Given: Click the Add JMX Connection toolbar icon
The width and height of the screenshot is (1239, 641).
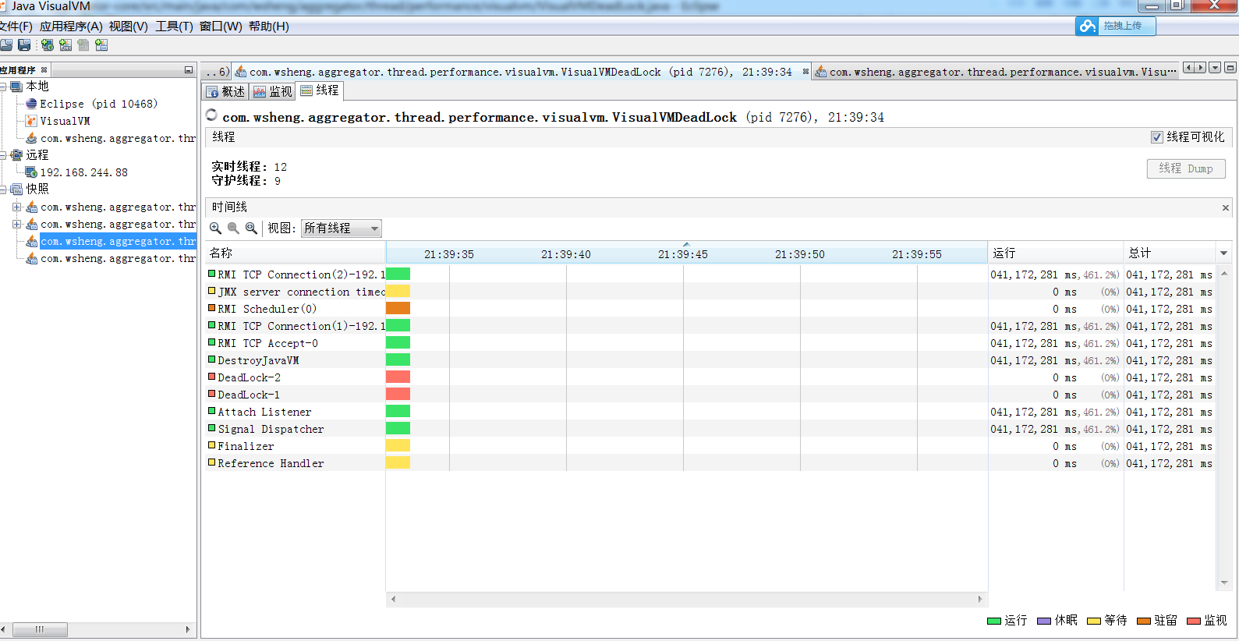Looking at the screenshot, I should (x=65, y=45).
